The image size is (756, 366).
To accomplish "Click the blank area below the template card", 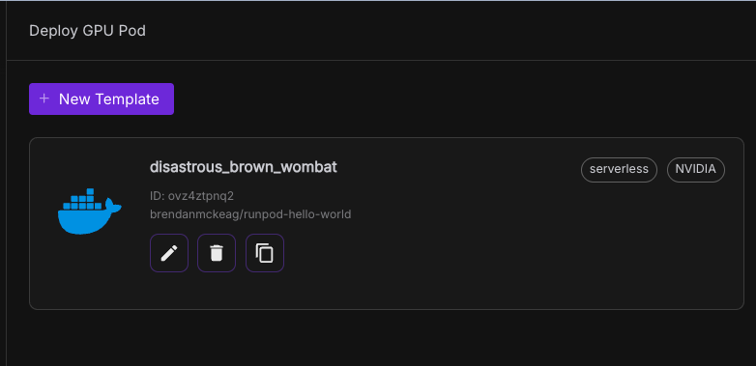I will [386, 337].
